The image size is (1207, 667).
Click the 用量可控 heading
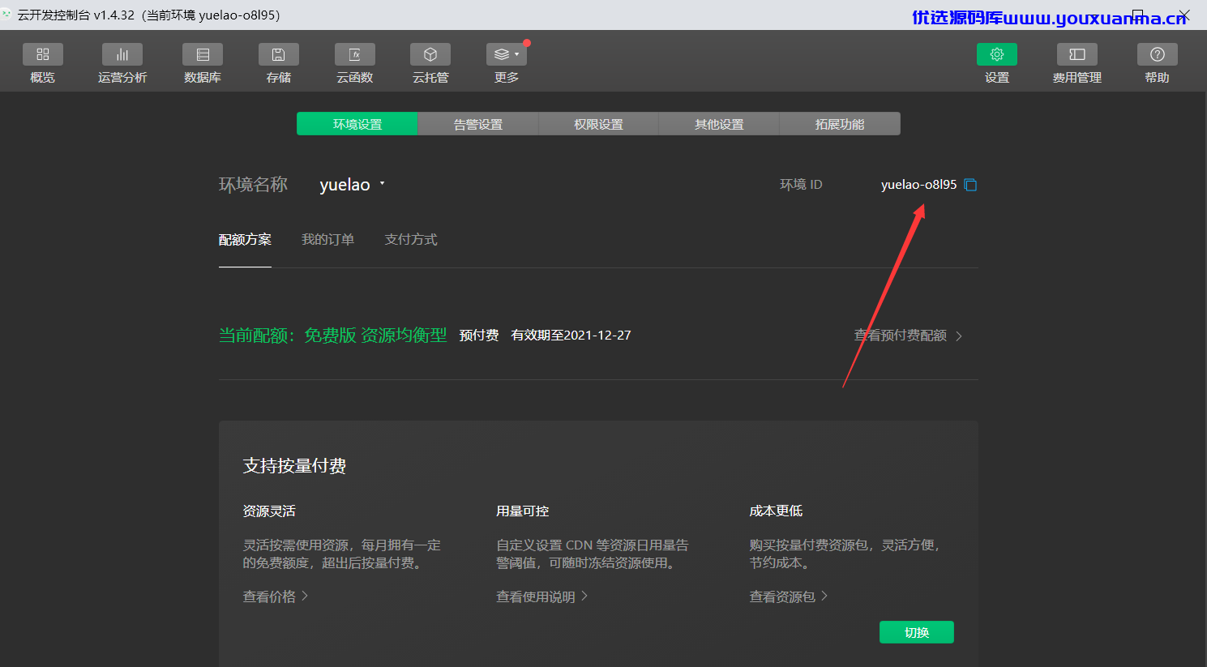pyautogui.click(x=523, y=511)
